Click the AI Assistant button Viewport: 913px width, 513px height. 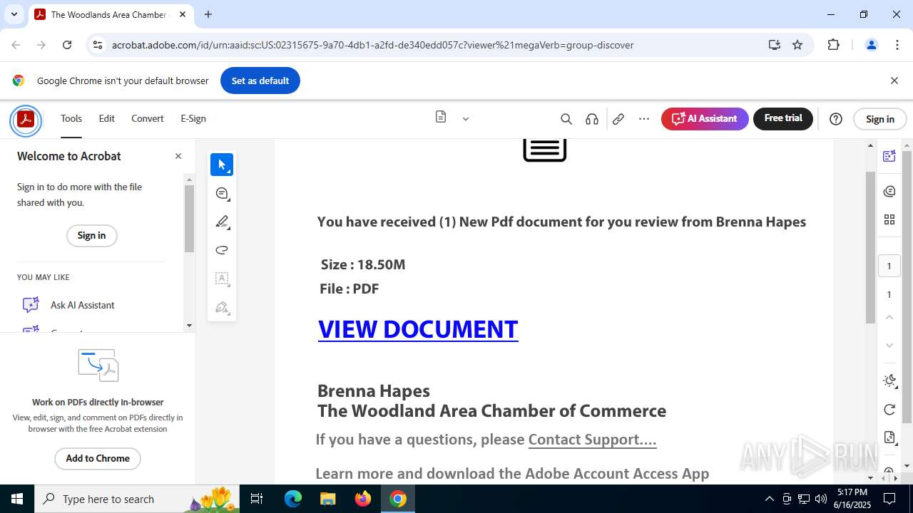[x=705, y=118]
